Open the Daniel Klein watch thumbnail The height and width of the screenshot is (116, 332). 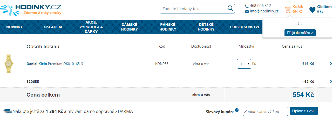point(9,64)
